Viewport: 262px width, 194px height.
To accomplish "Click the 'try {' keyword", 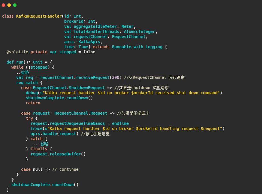I will [x=32, y=119].
